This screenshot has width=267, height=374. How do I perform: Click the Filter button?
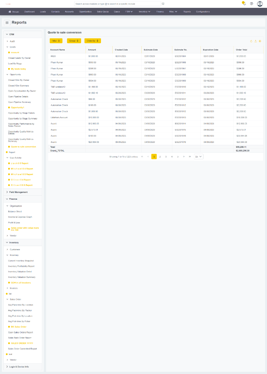click(x=56, y=40)
